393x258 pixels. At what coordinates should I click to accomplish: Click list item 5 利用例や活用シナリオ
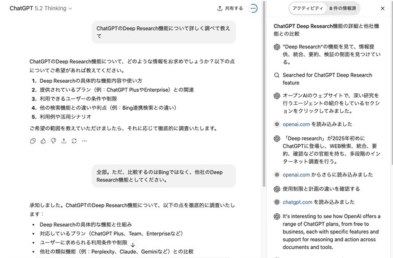(x=65, y=117)
